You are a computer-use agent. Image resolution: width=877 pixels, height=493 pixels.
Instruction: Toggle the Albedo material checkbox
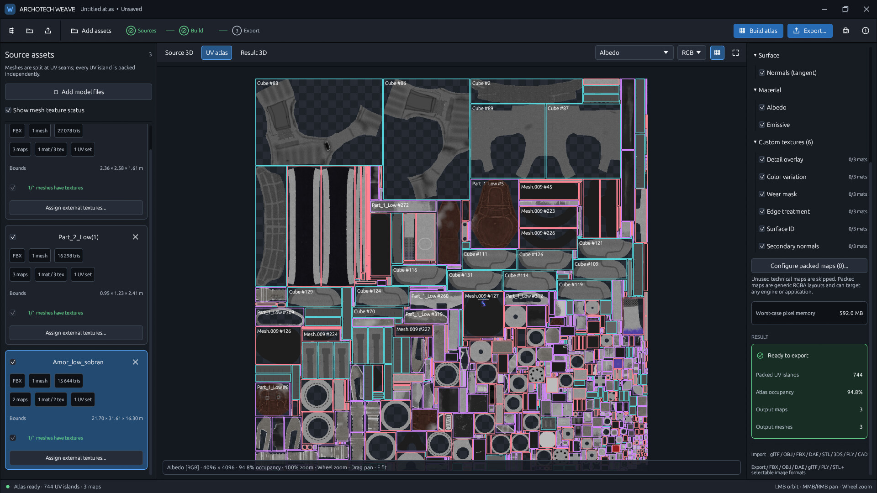[x=762, y=107]
